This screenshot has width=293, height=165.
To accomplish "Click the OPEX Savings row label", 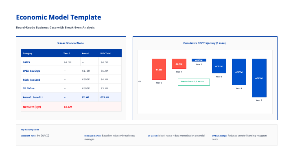I will tap(31, 71).
